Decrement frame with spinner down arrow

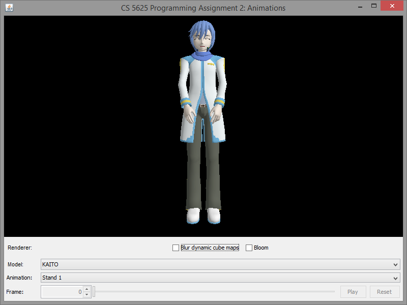tap(86, 294)
